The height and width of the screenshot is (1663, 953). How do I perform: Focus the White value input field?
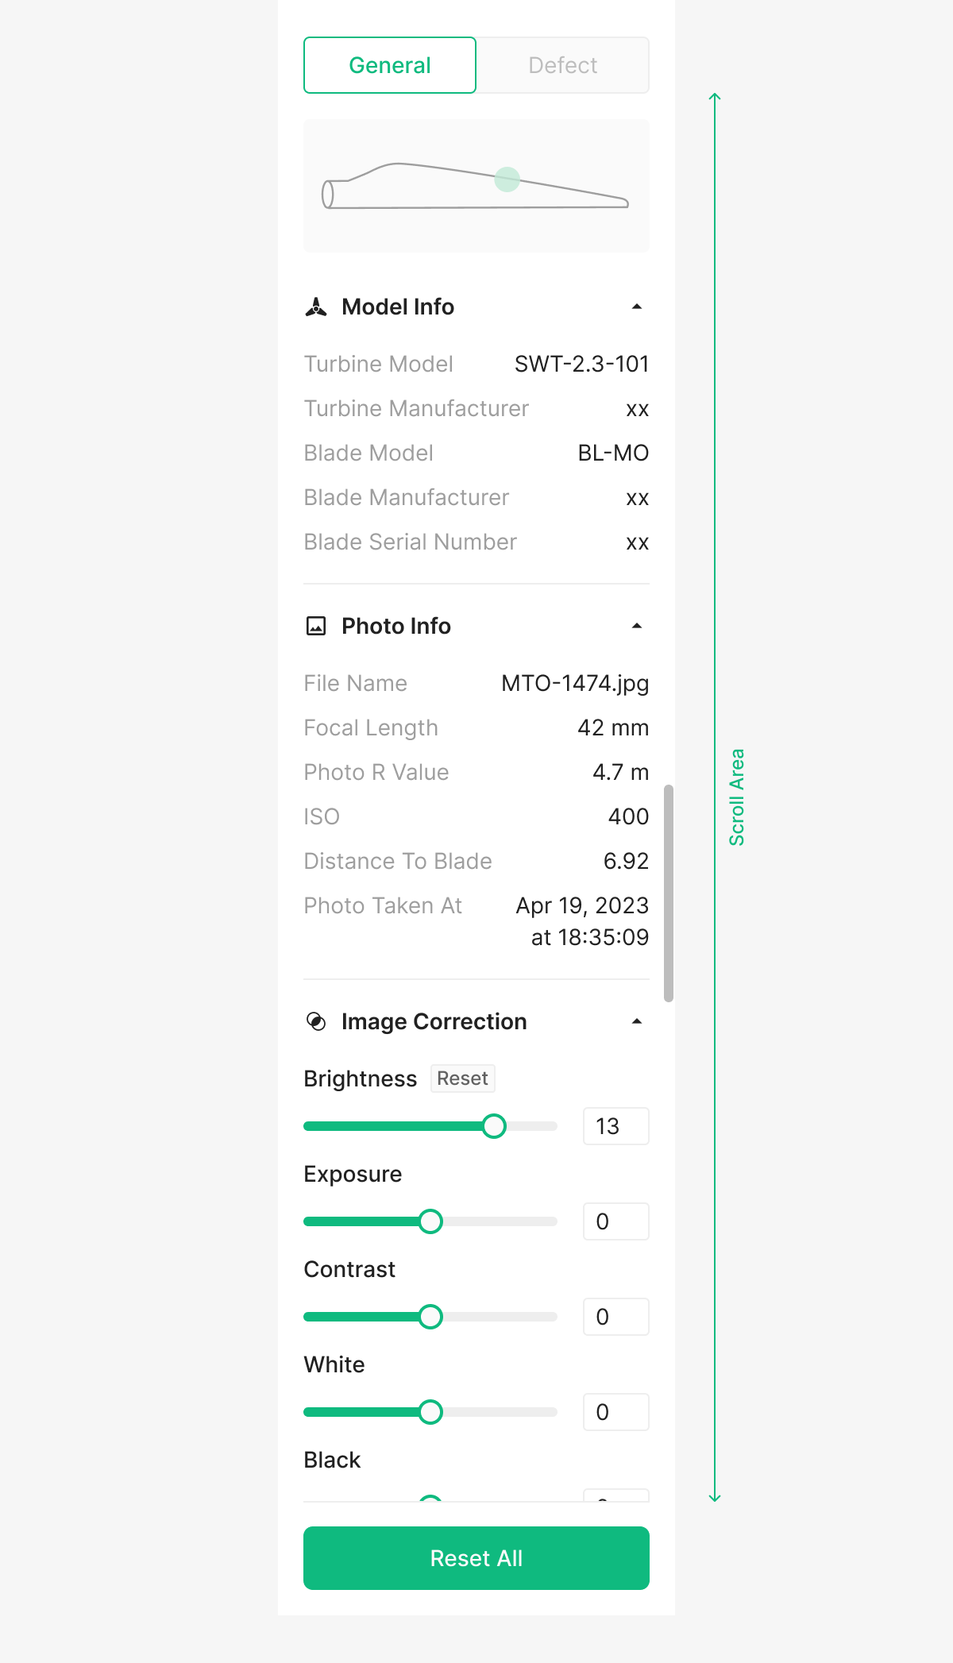(x=615, y=1412)
